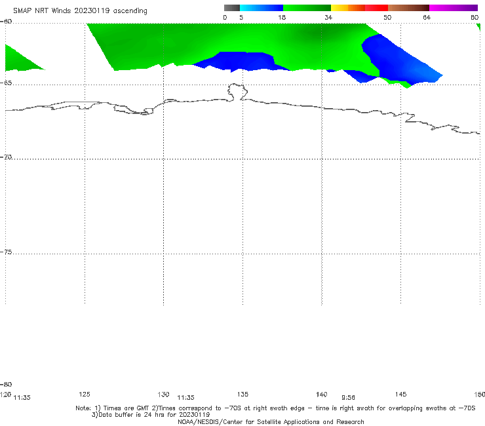485x426 pixels.
Task: Click the "11:35" time label beside longitude 120
Action: tap(22, 398)
